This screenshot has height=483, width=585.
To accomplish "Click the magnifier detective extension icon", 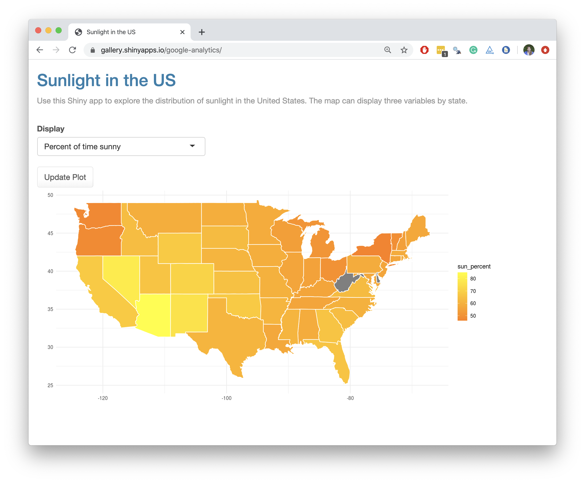I will click(457, 50).
